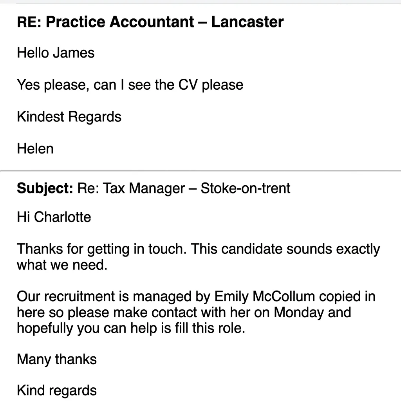Click the "Kind regards" closing line
Viewport: 401px width, 401px height.
pos(57,390)
